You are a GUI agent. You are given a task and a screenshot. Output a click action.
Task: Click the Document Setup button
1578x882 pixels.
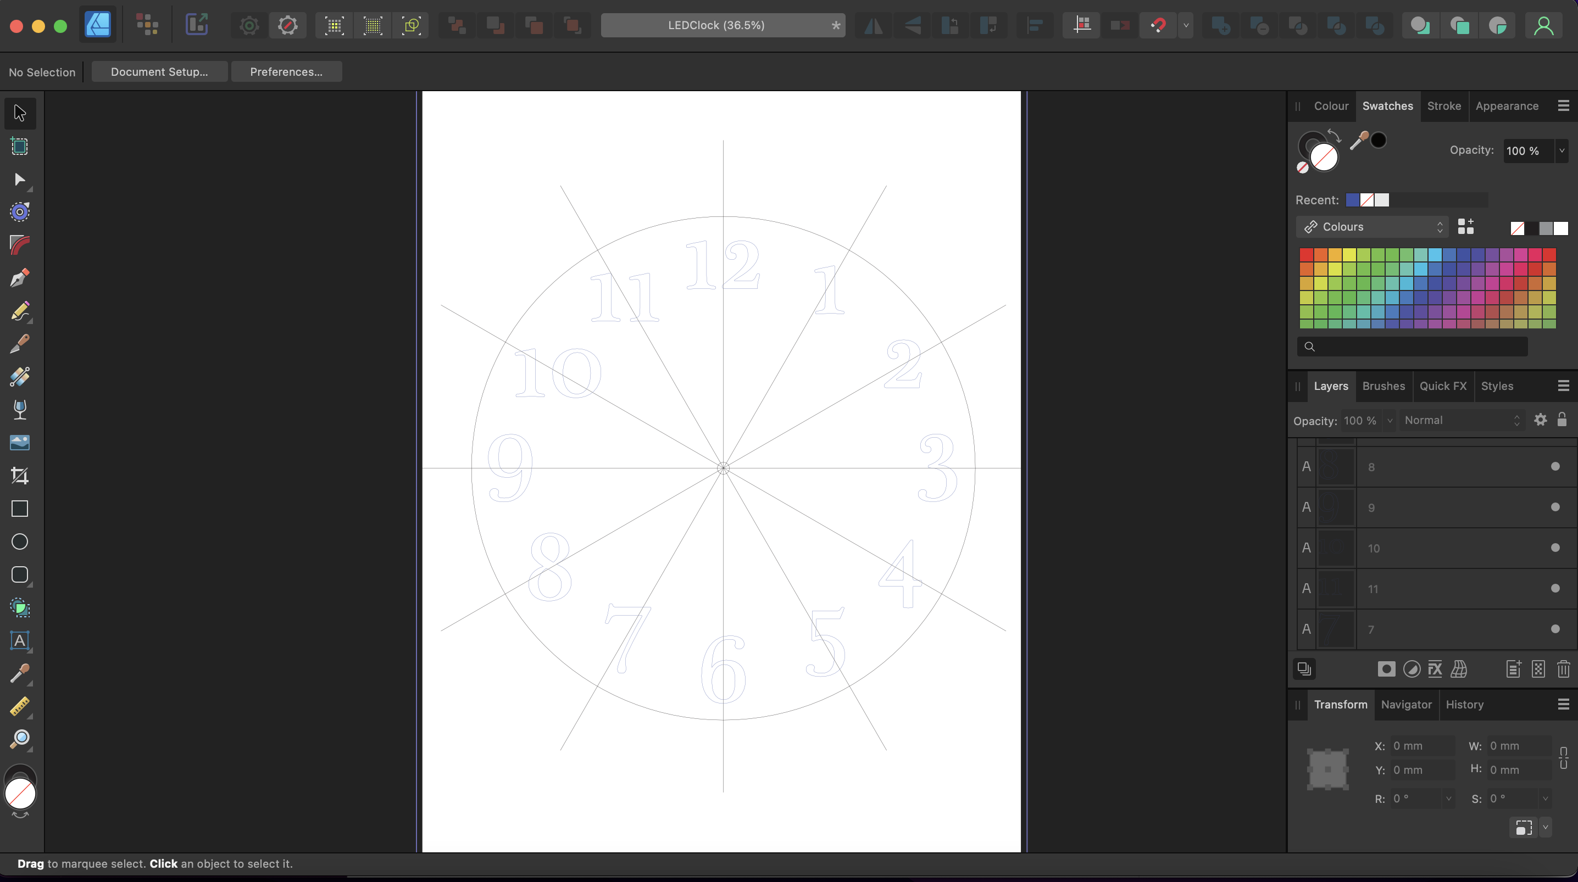click(x=159, y=71)
